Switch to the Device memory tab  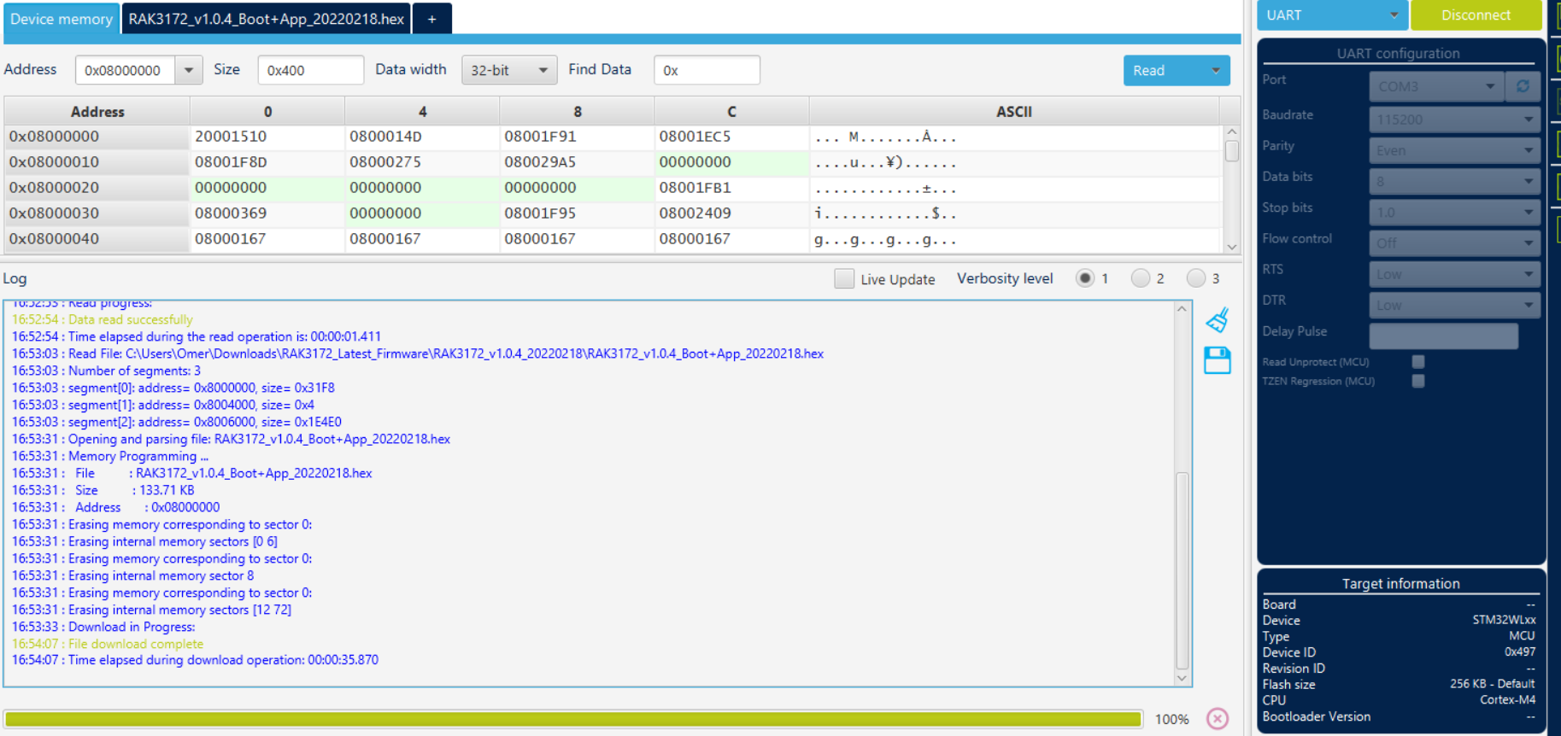coord(62,19)
